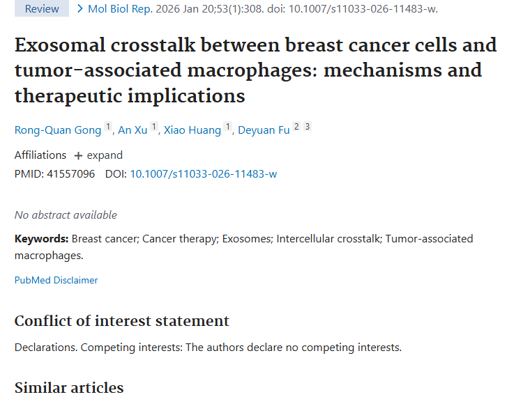The height and width of the screenshot is (397, 530).
Task: Click the Review publication type badge
Action: (x=42, y=9)
